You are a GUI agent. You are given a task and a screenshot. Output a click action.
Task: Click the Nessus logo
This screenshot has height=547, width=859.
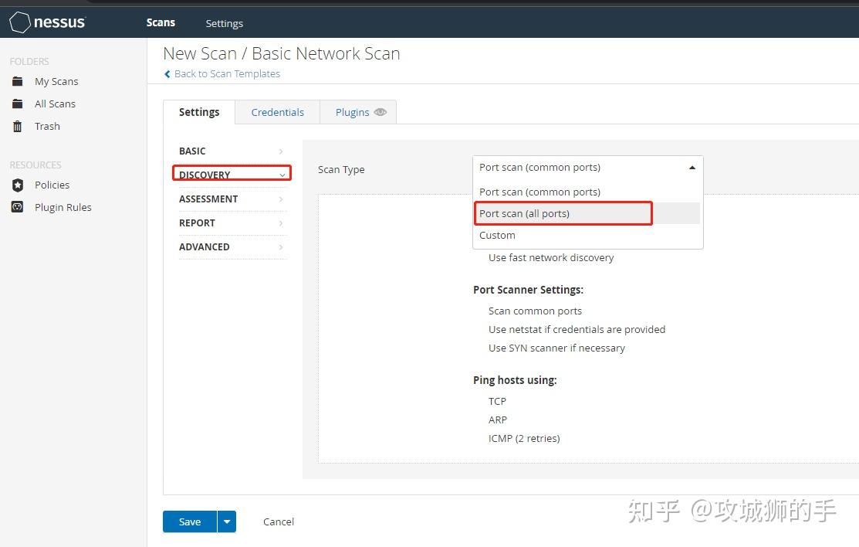coord(47,22)
